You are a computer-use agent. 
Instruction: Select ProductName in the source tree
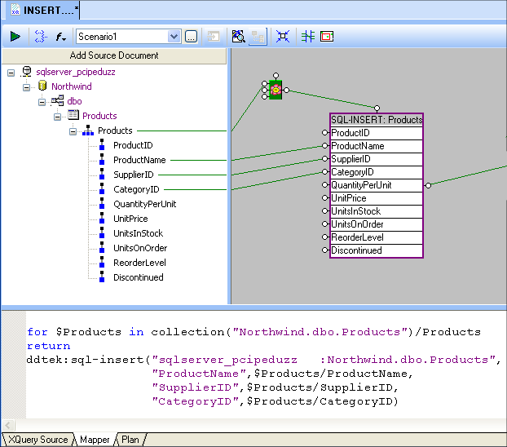(x=139, y=160)
